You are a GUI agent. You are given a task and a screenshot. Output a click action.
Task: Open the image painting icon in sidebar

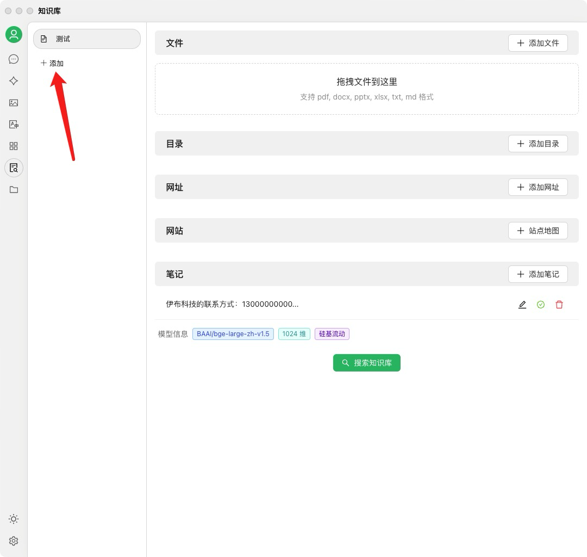click(14, 103)
